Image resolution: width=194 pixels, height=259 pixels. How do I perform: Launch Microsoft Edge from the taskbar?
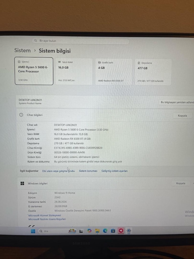coord(105,231)
